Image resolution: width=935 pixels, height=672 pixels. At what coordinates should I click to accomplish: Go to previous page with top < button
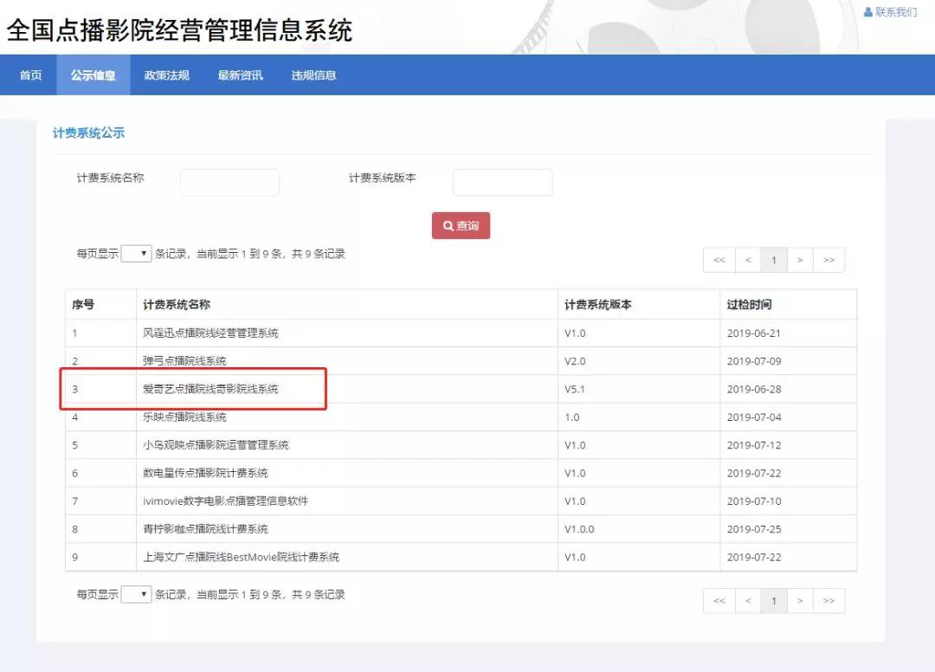[x=748, y=260]
